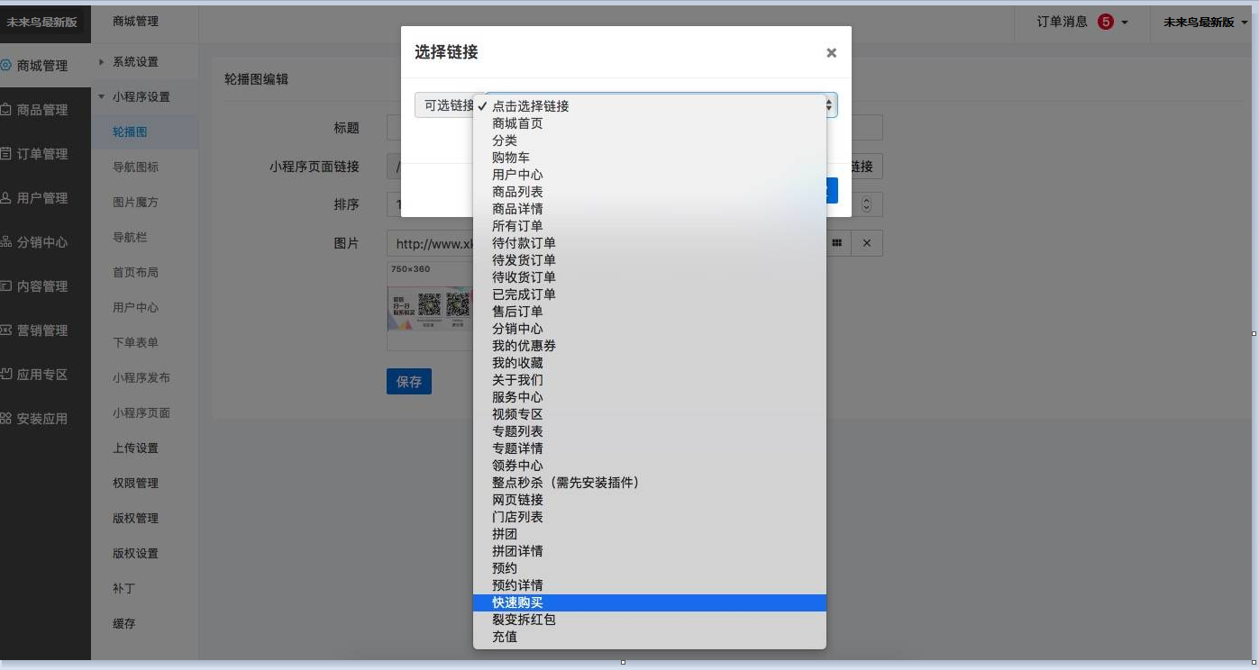Open the 订单消息 dropdown

(x=1082, y=23)
